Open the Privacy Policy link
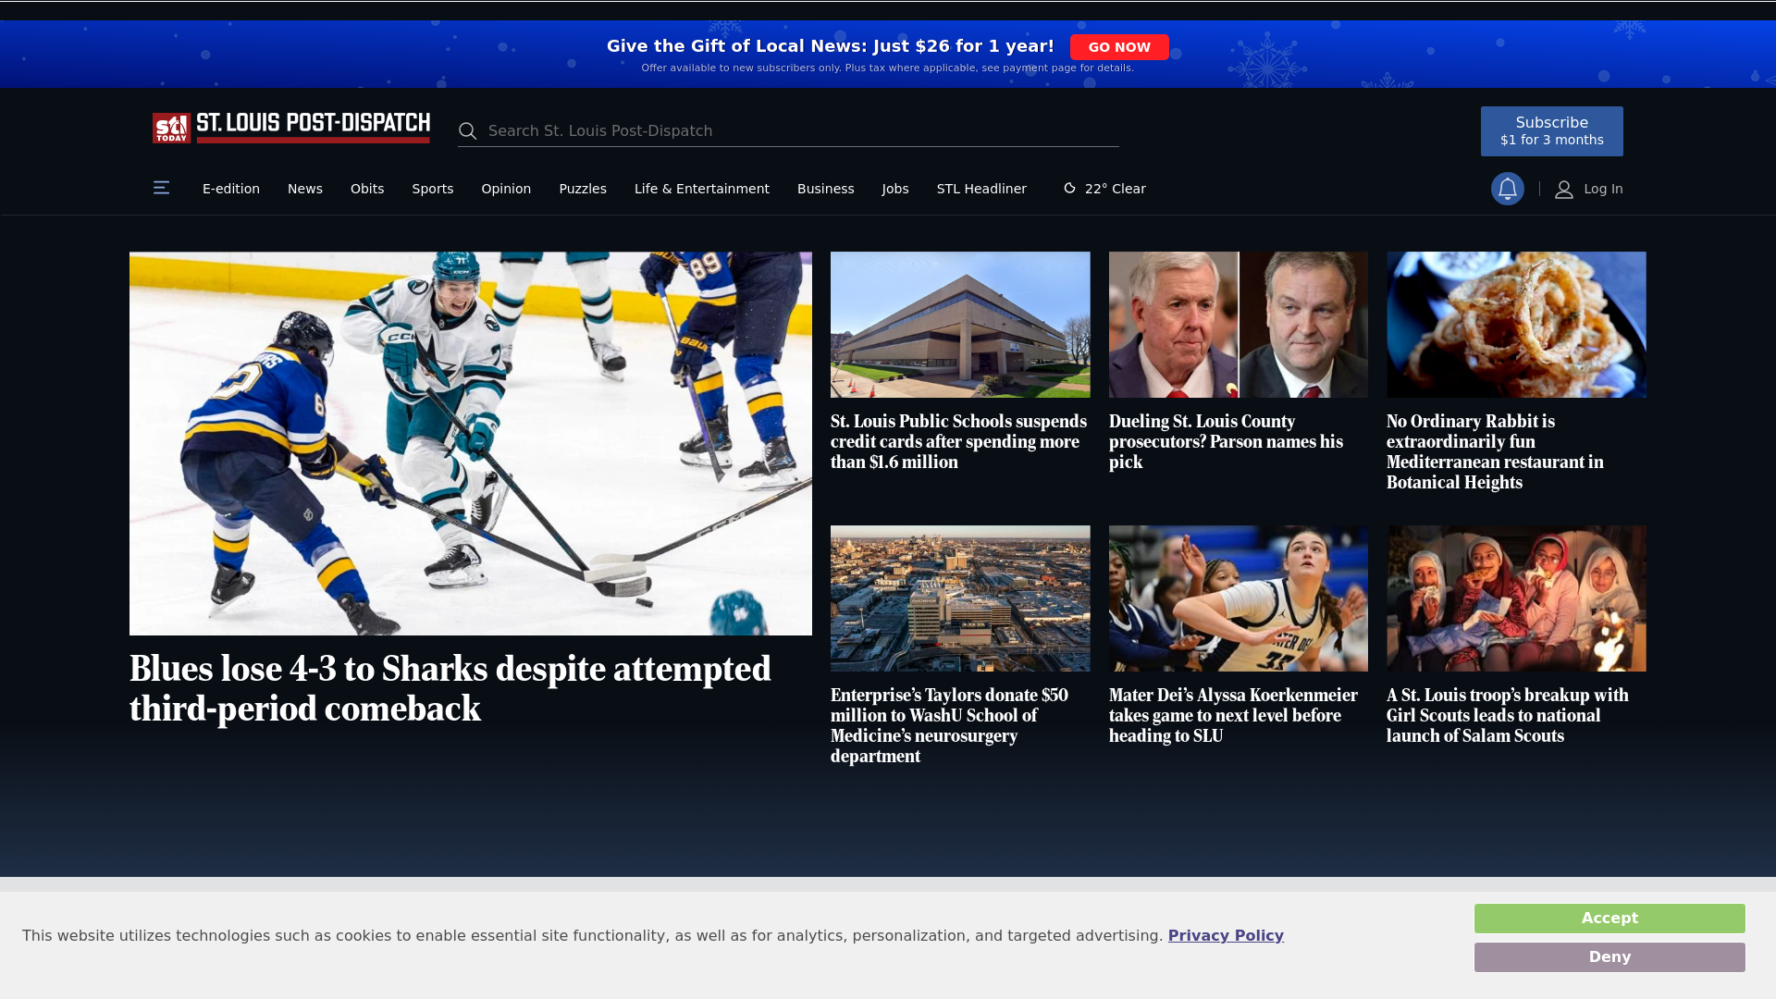 coord(1226,936)
